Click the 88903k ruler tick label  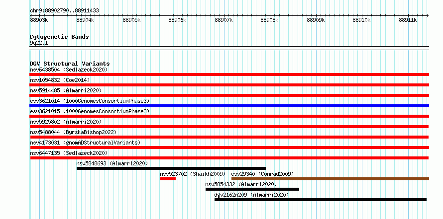[x=39, y=20]
